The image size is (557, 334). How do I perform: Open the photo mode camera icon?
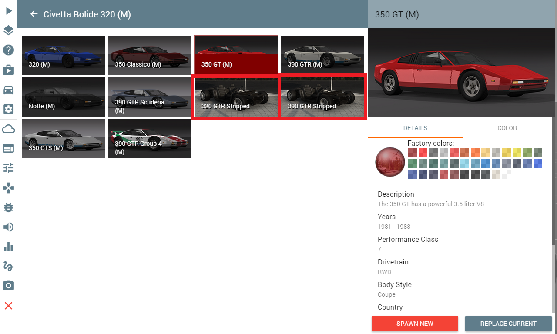click(x=9, y=286)
